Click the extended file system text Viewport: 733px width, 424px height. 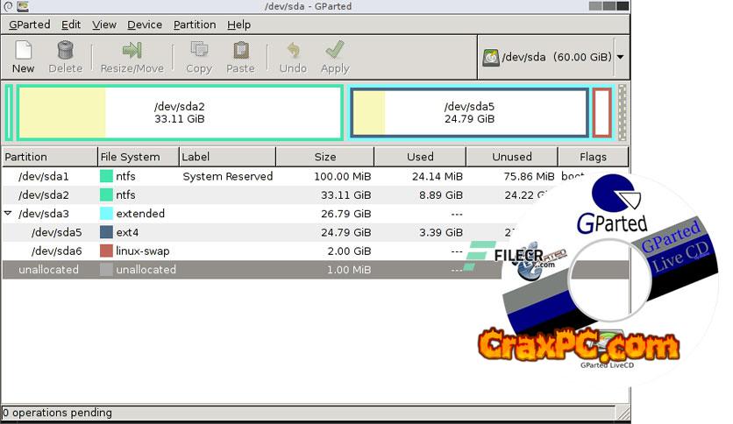[x=140, y=214]
